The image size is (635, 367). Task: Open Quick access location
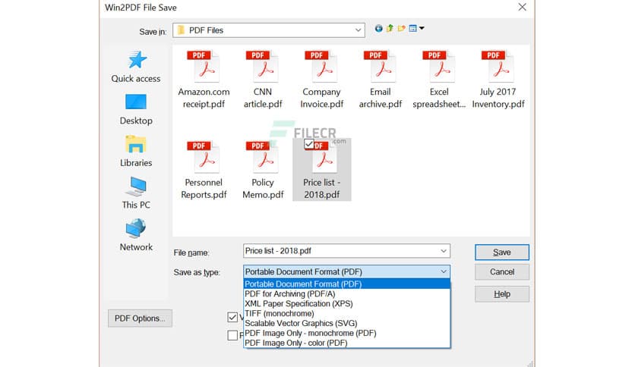136,67
